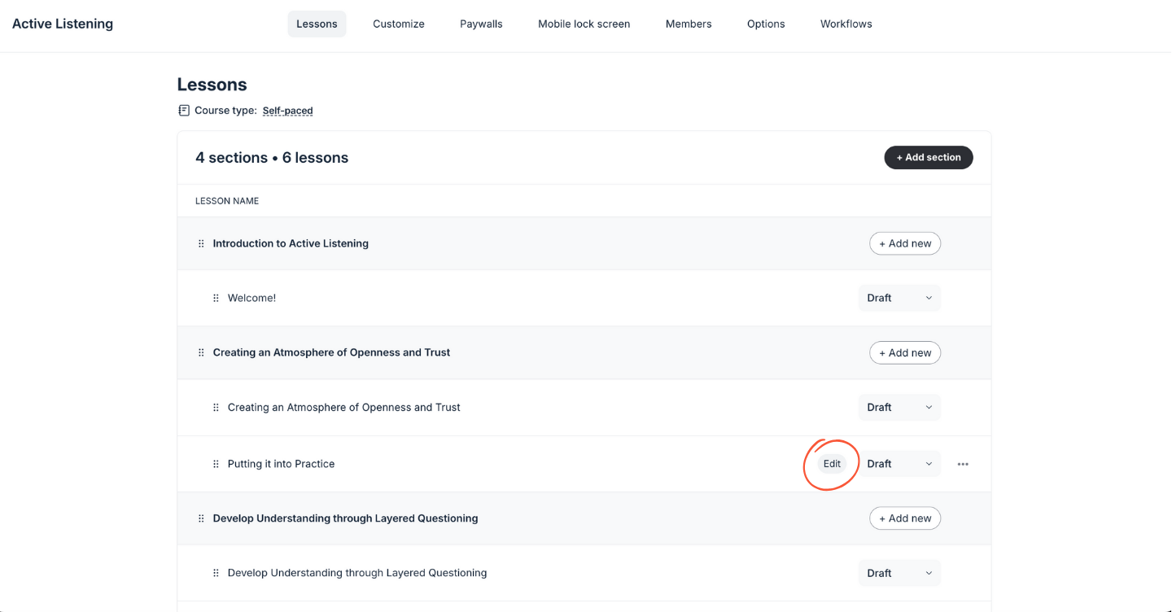Open Draft dropdown for Putting it into Practice

[899, 464]
